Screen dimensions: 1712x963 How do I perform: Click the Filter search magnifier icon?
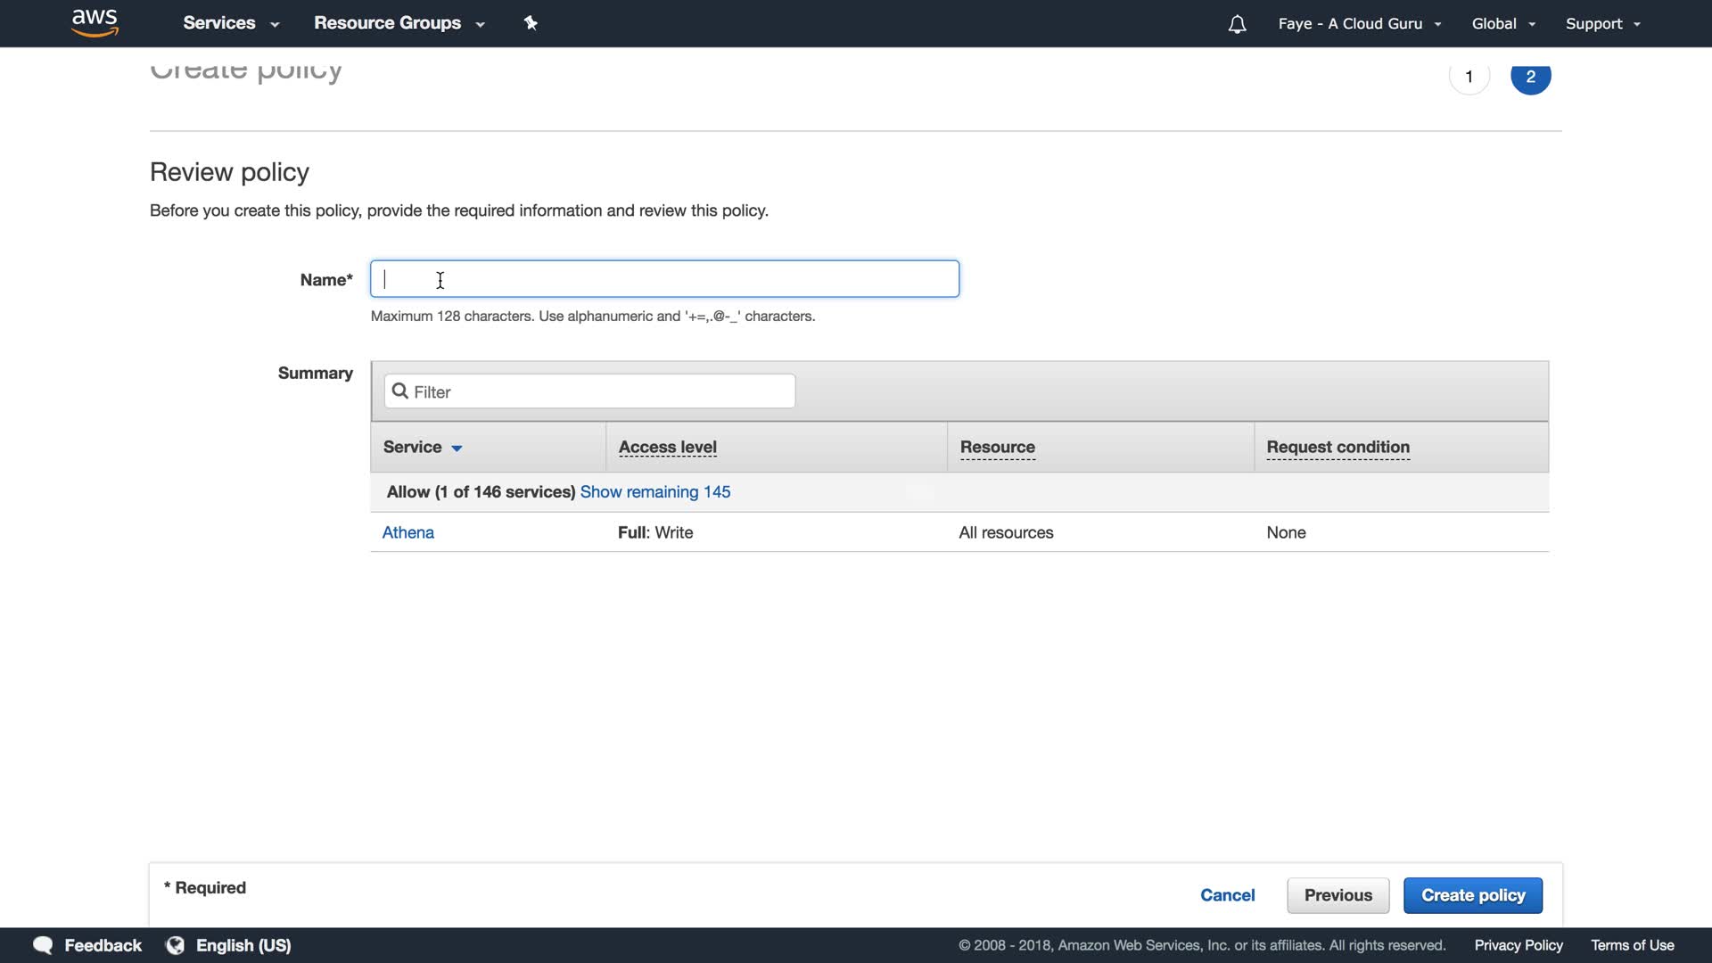pos(400,391)
